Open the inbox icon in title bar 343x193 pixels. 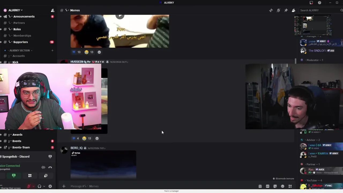[311, 3]
